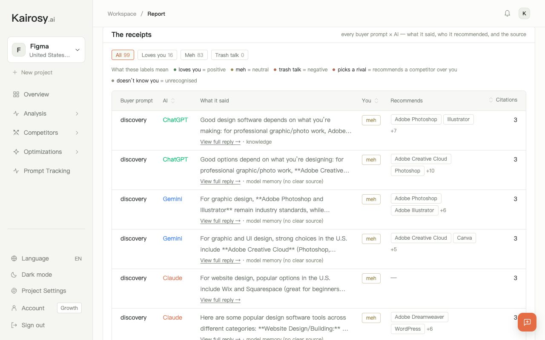The height and width of the screenshot is (340, 545).
Task: Click the Optimizations sparkle icon
Action: pos(16,152)
